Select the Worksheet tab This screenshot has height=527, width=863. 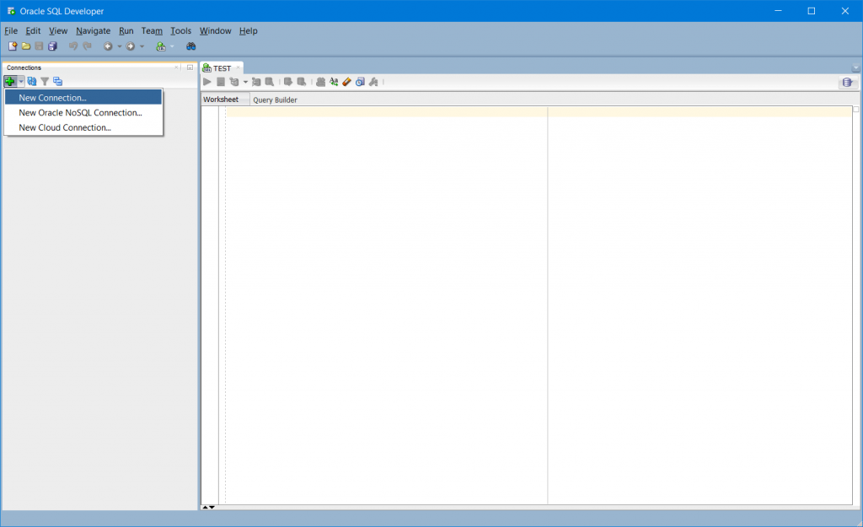[x=221, y=99]
